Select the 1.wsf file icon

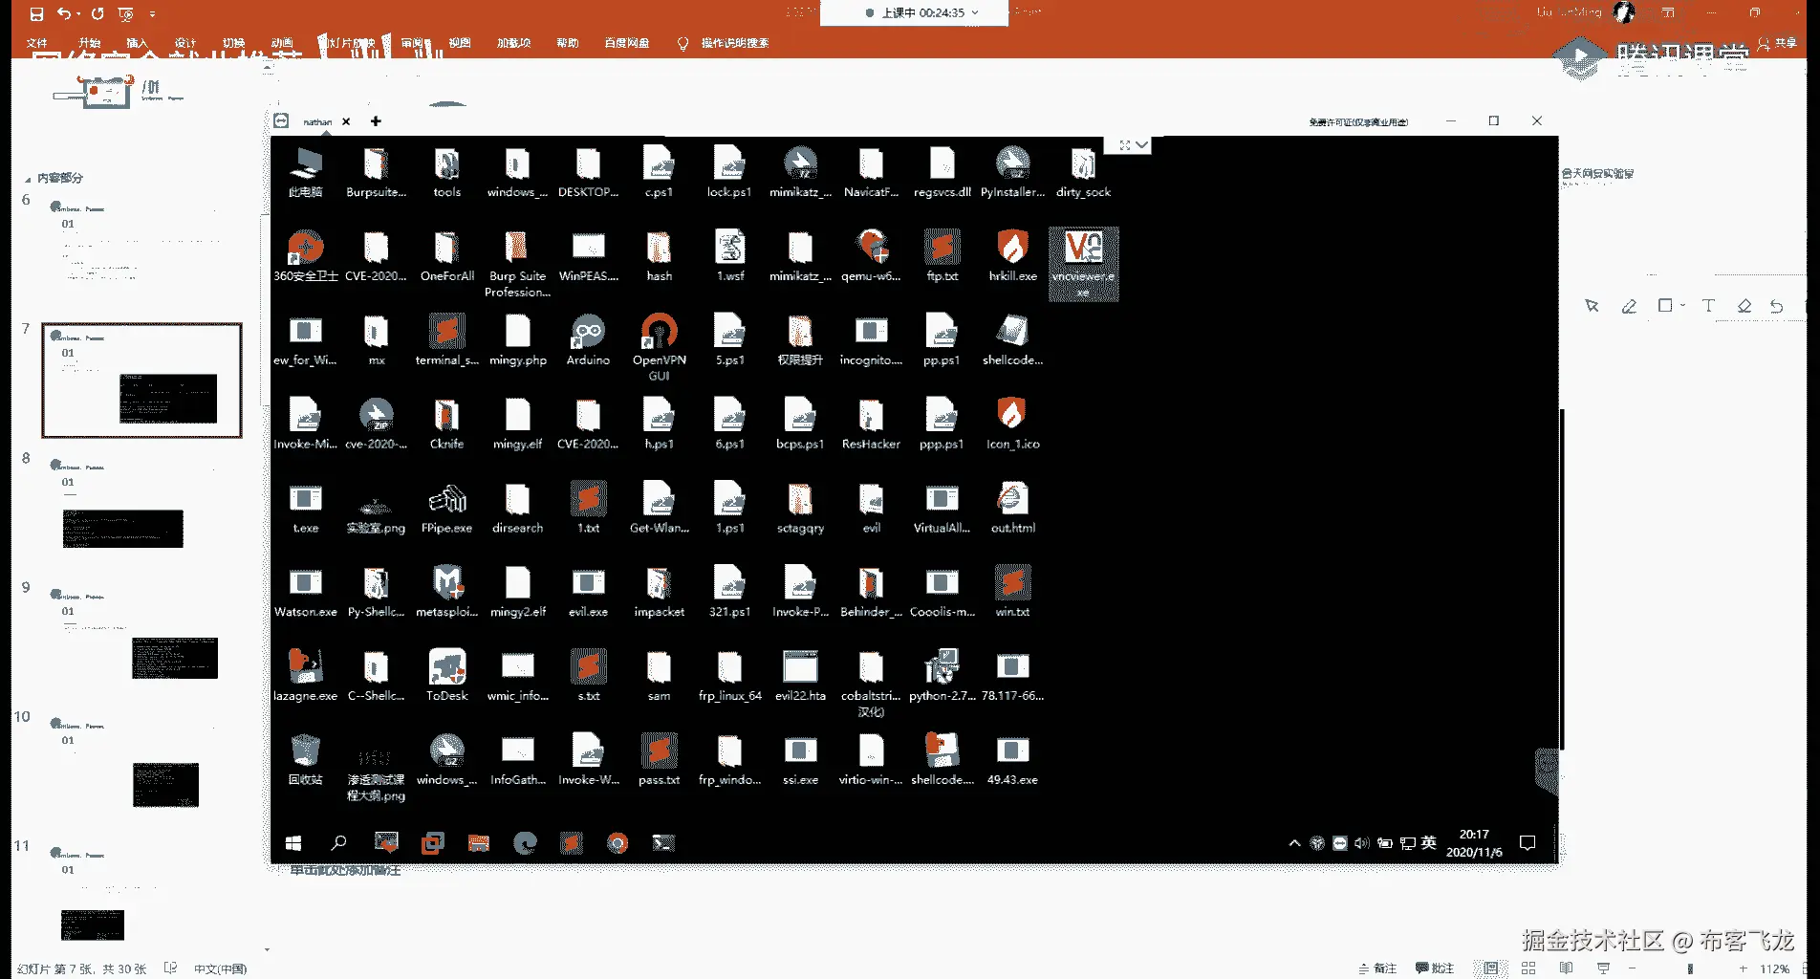pyautogui.click(x=729, y=256)
